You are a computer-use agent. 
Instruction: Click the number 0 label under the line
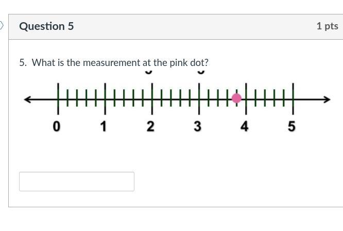[x=57, y=126]
